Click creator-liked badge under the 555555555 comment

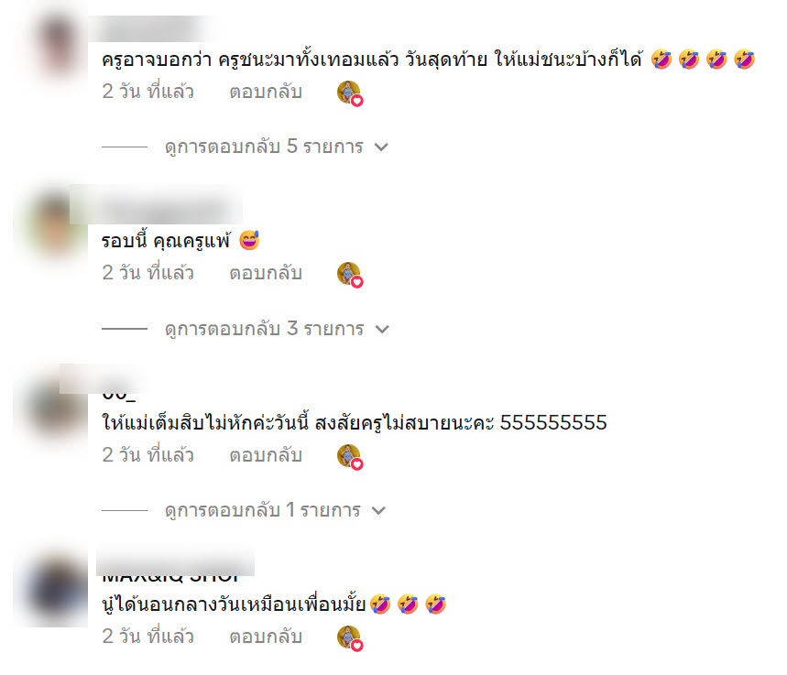(x=350, y=457)
